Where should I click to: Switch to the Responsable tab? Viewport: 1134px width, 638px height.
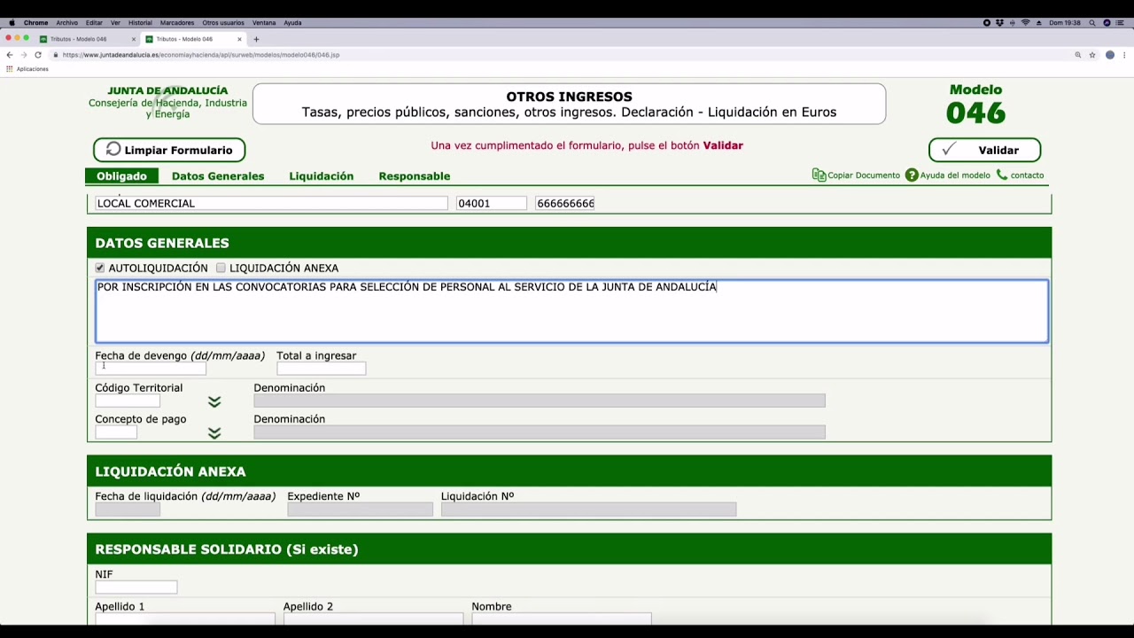pyautogui.click(x=415, y=175)
